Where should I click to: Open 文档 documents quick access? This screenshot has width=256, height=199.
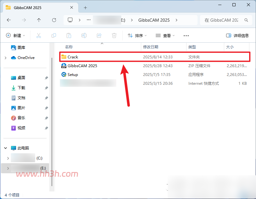point(18,98)
